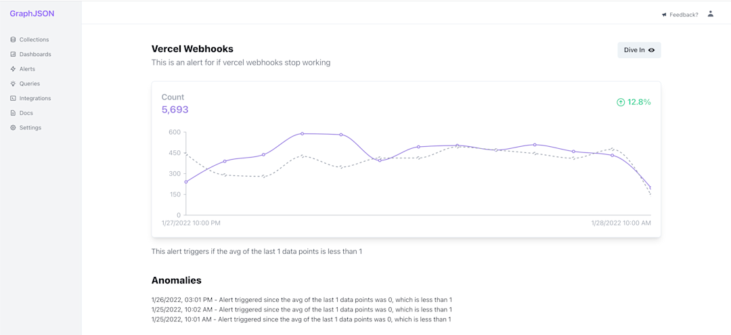Click the Feedback? link
This screenshot has height=335, width=731.
point(684,15)
